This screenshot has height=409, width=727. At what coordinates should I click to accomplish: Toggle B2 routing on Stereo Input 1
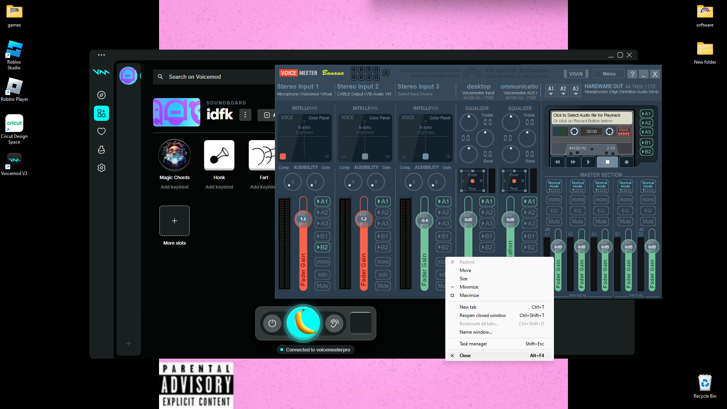[x=322, y=247]
